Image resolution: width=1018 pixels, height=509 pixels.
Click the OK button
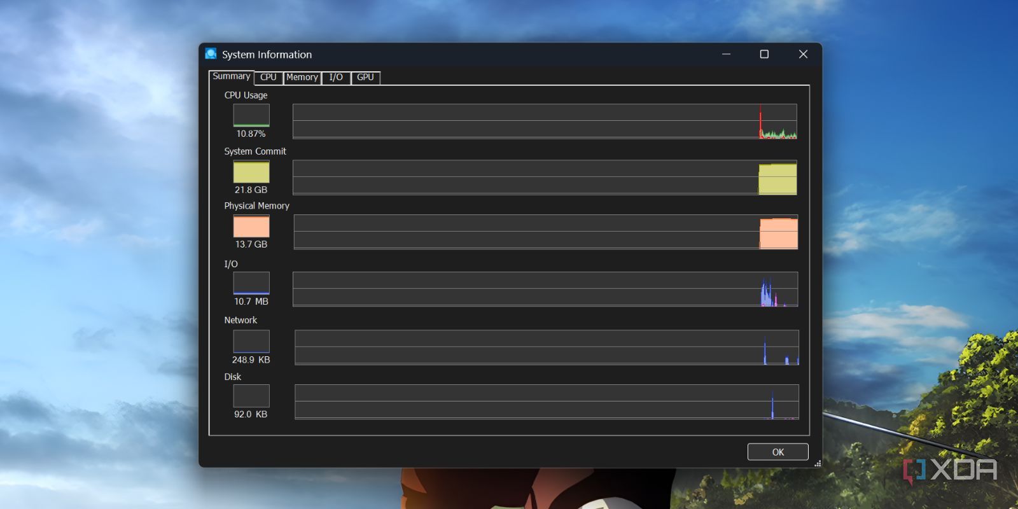pos(777,452)
